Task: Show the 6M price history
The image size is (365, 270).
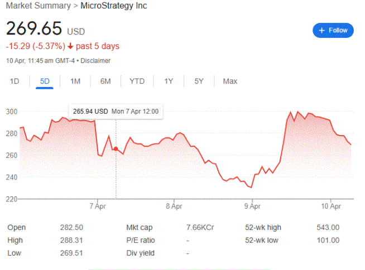Action: click(x=105, y=81)
